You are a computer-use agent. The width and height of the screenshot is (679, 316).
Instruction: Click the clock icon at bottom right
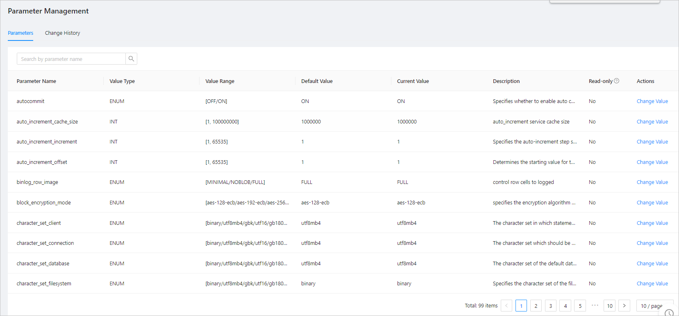669,313
